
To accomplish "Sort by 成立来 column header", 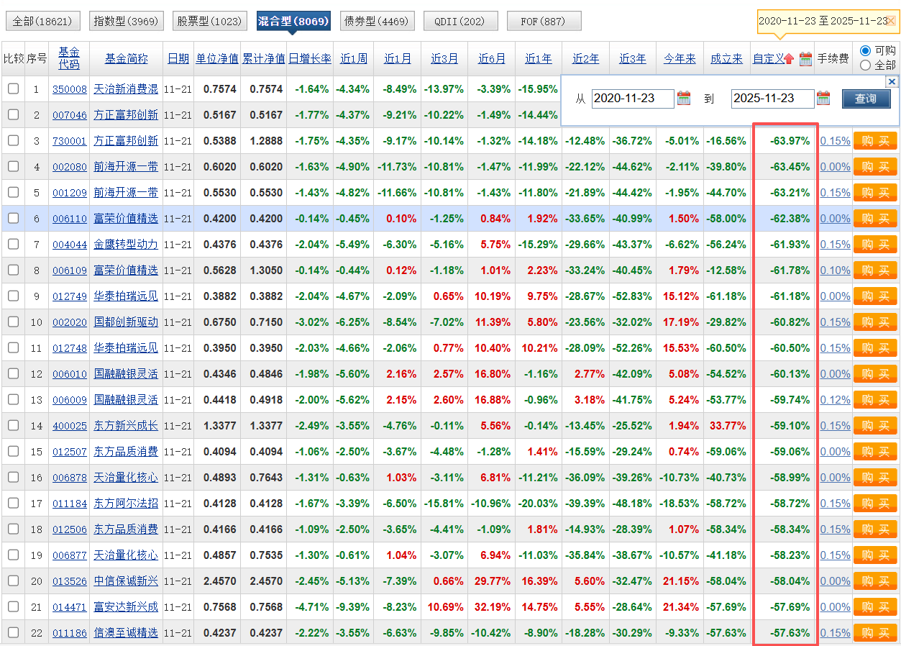I will point(726,58).
